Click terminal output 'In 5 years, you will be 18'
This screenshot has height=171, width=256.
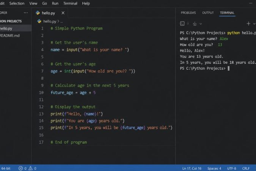(x=217, y=62)
